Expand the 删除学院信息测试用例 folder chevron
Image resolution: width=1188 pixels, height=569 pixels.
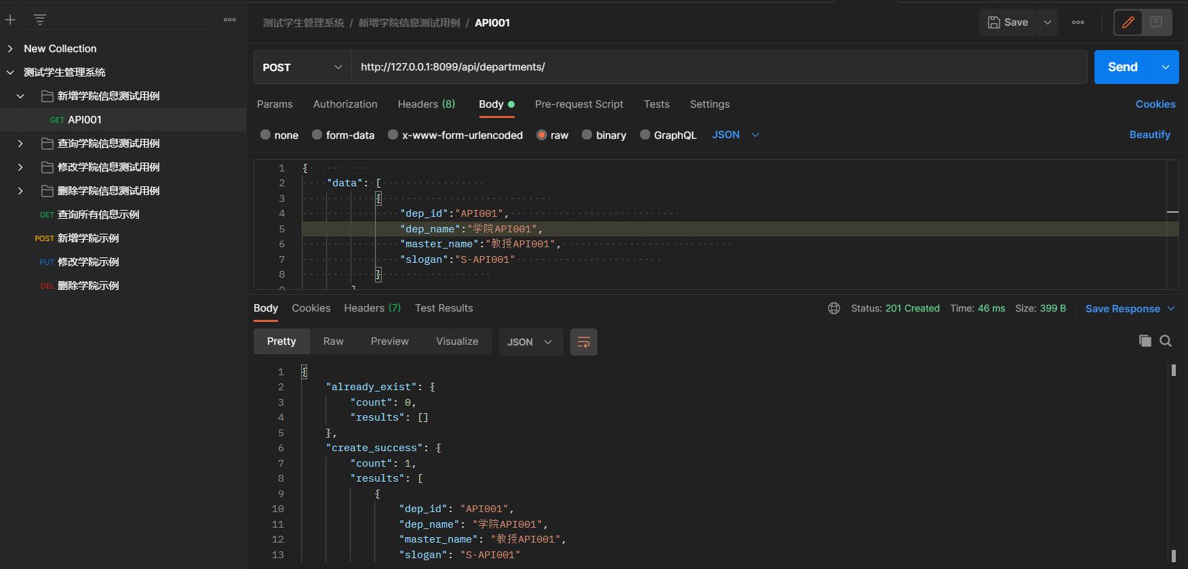pos(20,190)
